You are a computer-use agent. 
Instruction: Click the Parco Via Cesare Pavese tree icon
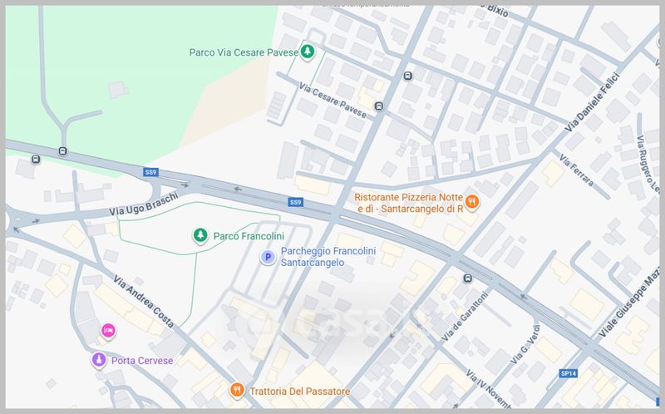pos(308,52)
